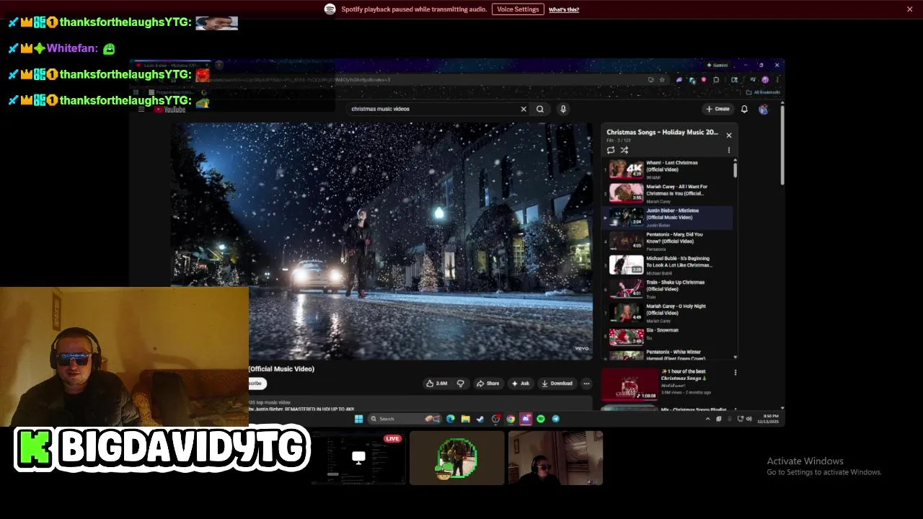The height and width of the screenshot is (519, 923).
Task: Open Google Chrome taskbar icon
Action: 511,419
